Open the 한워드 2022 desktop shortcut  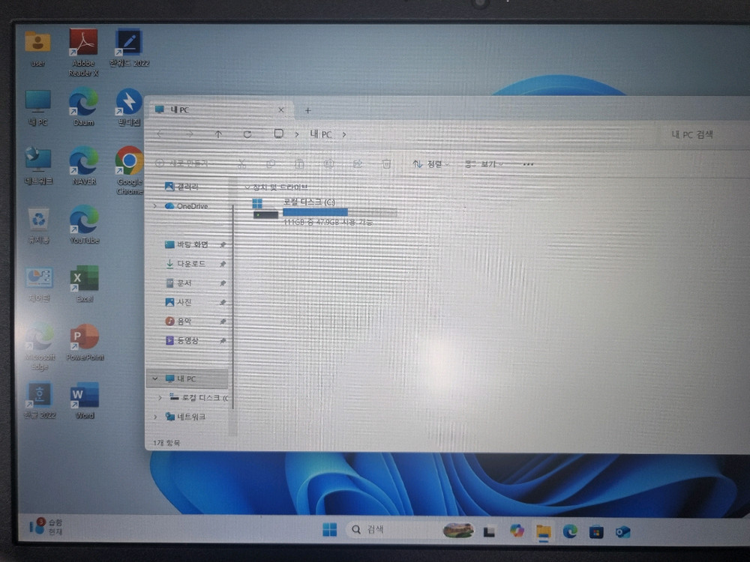pyautogui.click(x=129, y=48)
